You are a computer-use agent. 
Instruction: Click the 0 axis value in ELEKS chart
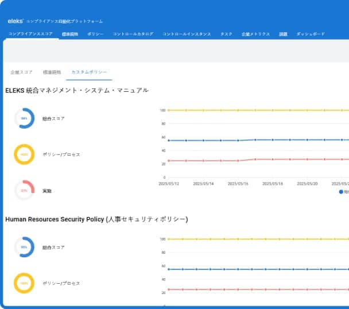click(x=165, y=177)
